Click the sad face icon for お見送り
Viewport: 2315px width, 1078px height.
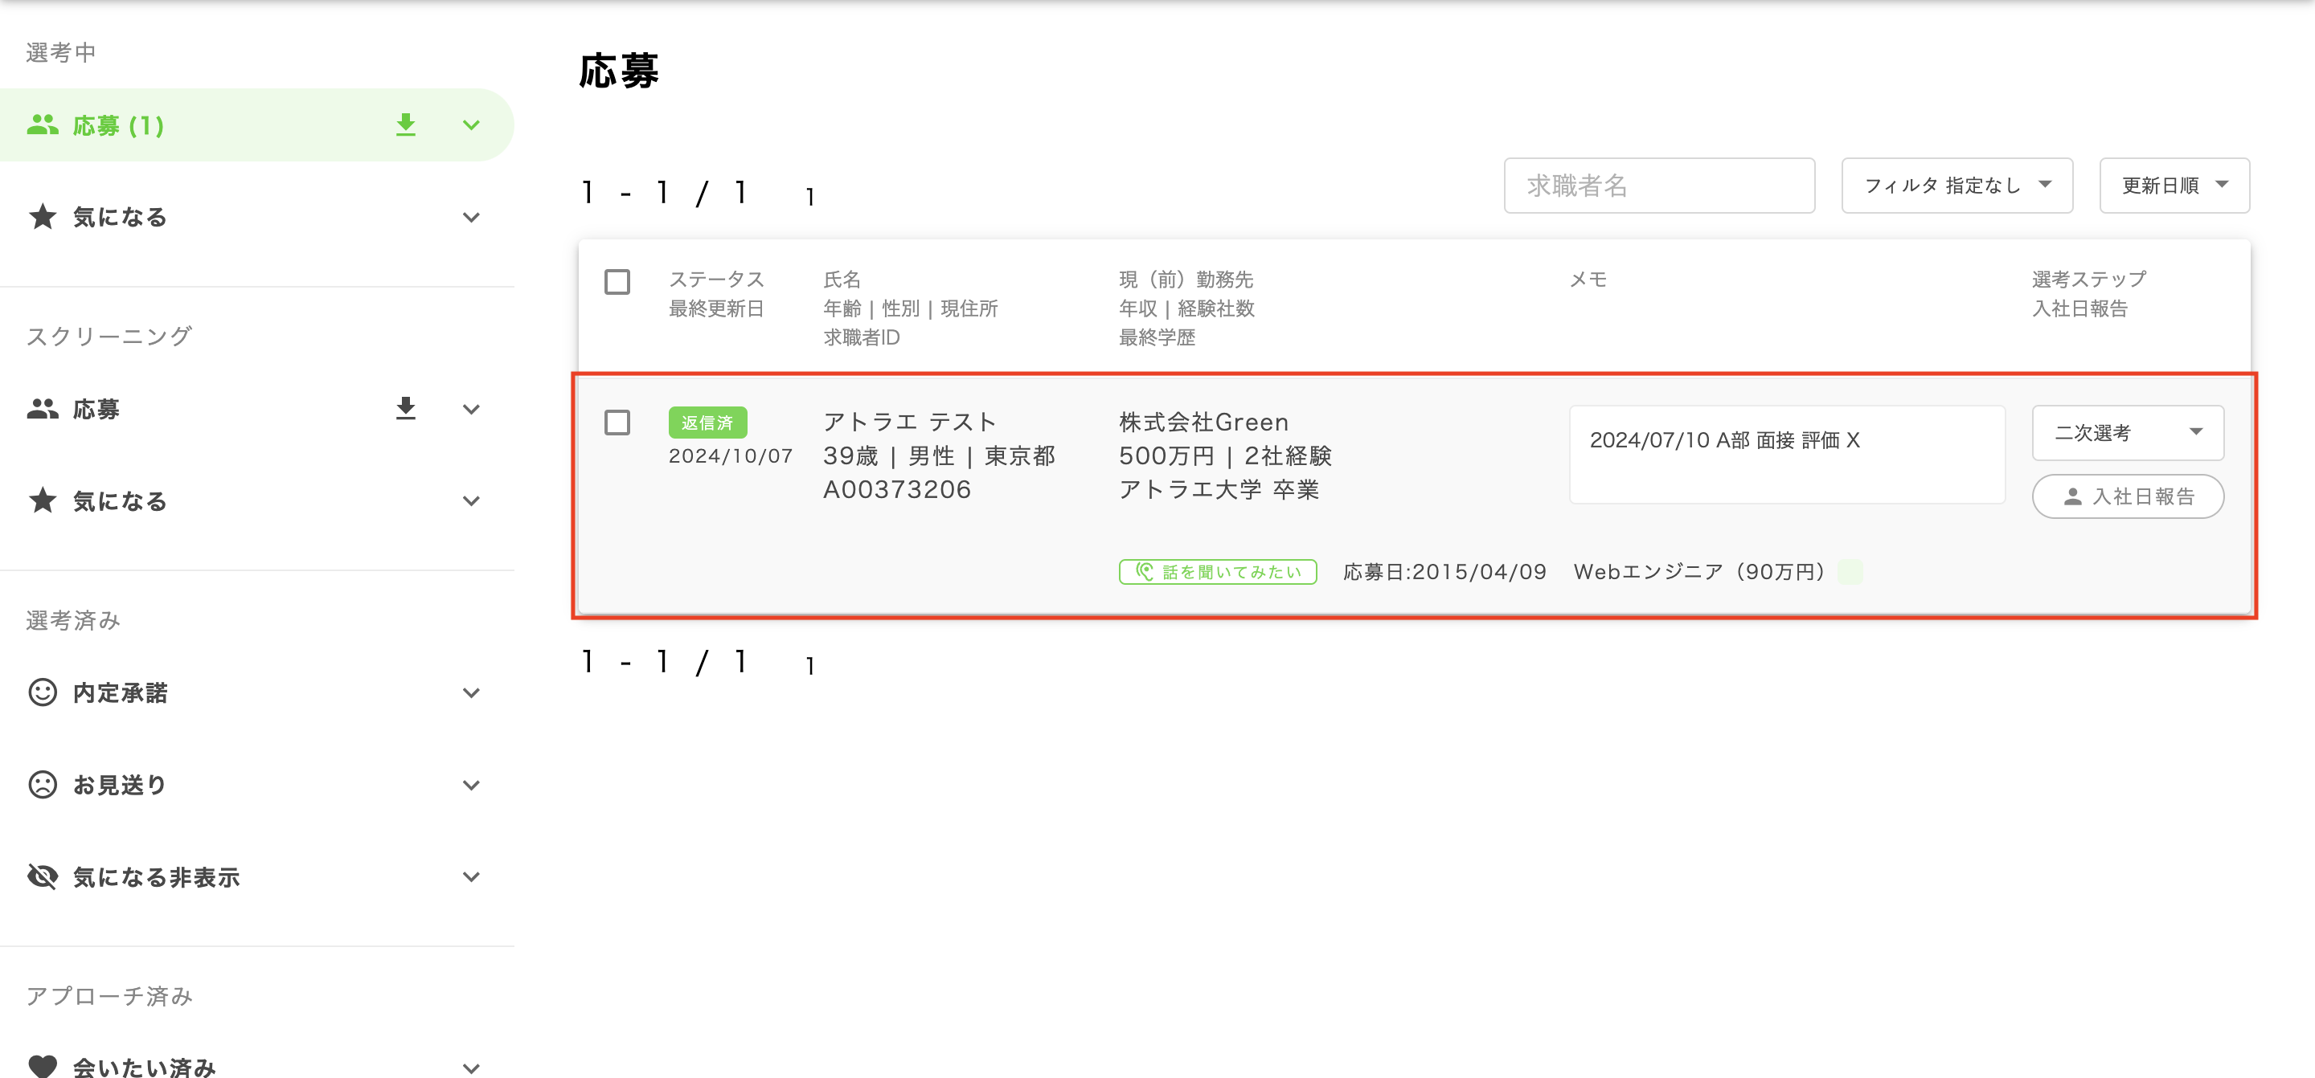(43, 784)
